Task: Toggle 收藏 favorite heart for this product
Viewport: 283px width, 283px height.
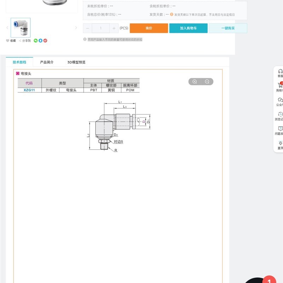Action: click(7, 40)
